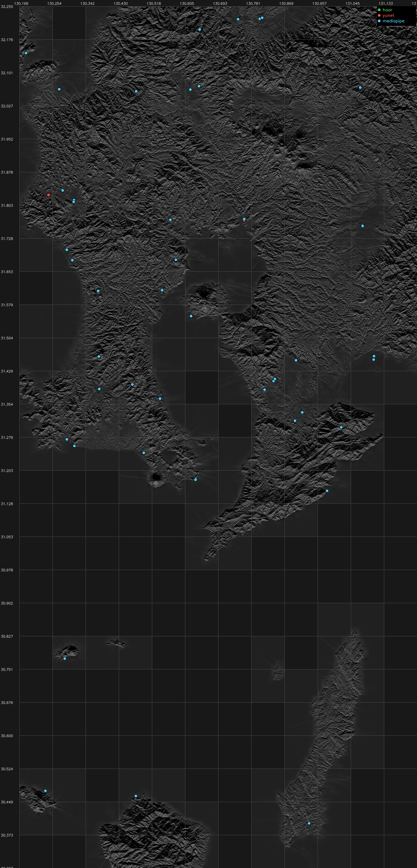The image size is (417, 868).
Task: Select the mediapipe point on southern Tanegashima
Action: 309,823
